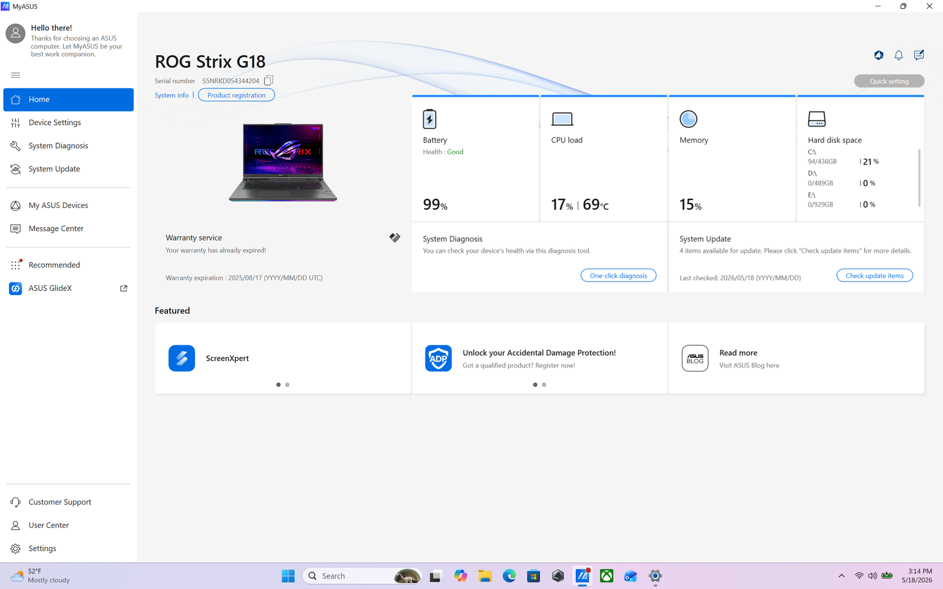Screen dimensions: 943x589
Task: Select first page dot of ADP carousel
Action: (535, 385)
